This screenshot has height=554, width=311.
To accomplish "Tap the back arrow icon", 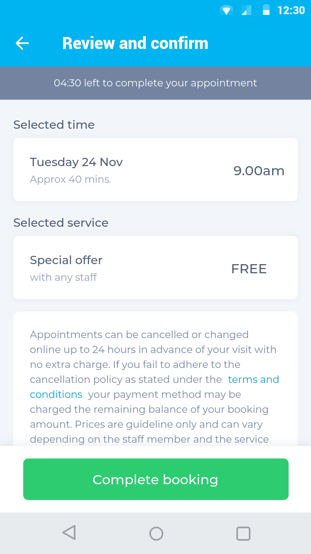I will click(22, 43).
